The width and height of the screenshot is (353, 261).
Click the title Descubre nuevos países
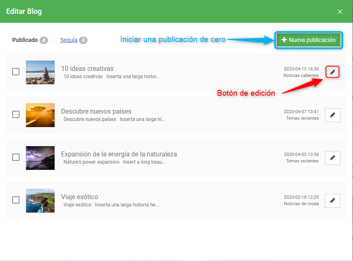tap(96, 111)
